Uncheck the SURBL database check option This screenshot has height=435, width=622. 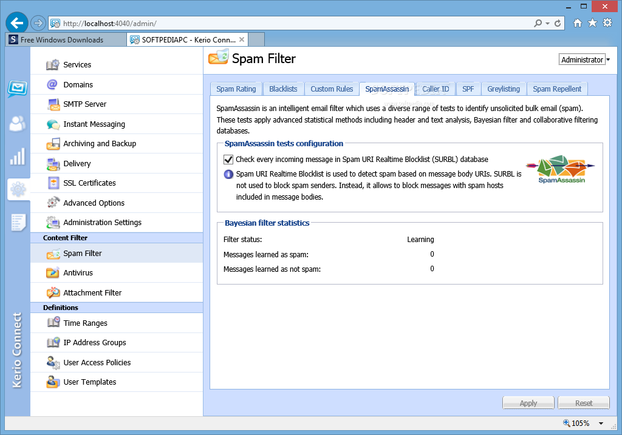[228, 160]
